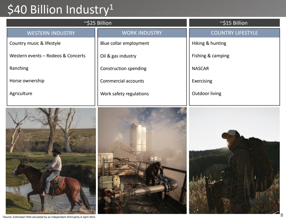Screen dimensions: 286x221
Task: Click "Western events – Rodeos & Concerts" line
Action: click(48, 56)
